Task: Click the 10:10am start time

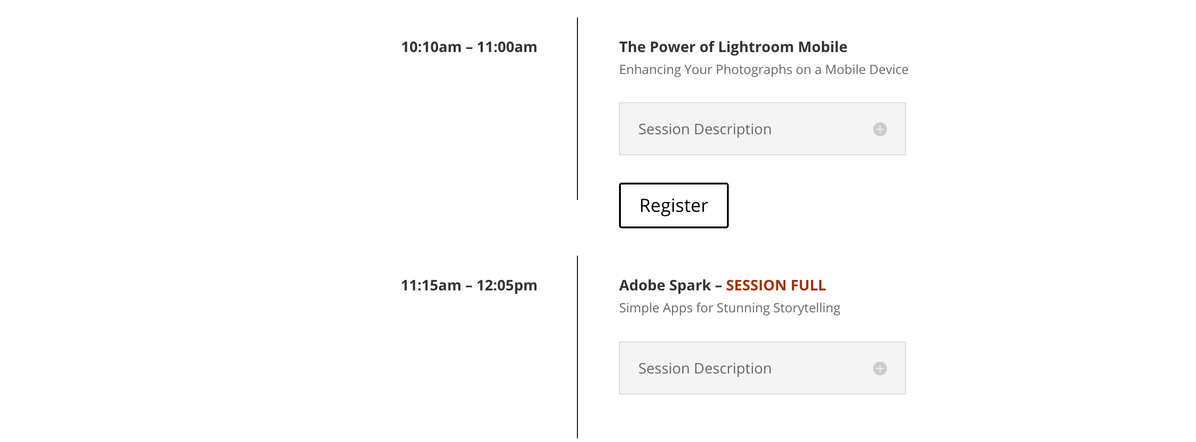Action: point(431,47)
